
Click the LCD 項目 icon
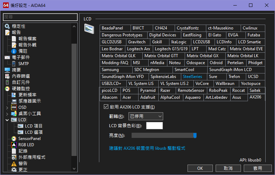click(x=20, y=126)
